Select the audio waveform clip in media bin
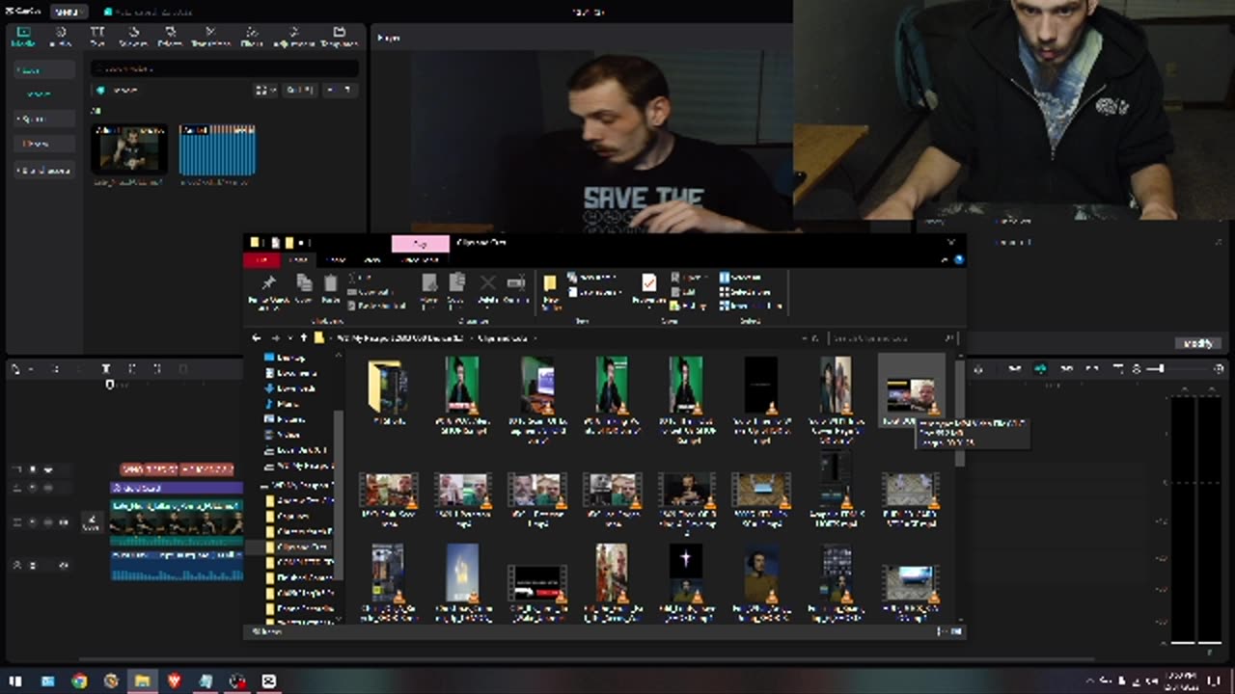1235x694 pixels. [217, 149]
